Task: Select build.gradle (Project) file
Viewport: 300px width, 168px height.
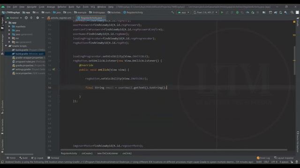Action: click(x=28, y=50)
